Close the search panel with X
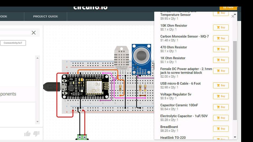The height and width of the screenshot is (142, 253). pos(33,33)
